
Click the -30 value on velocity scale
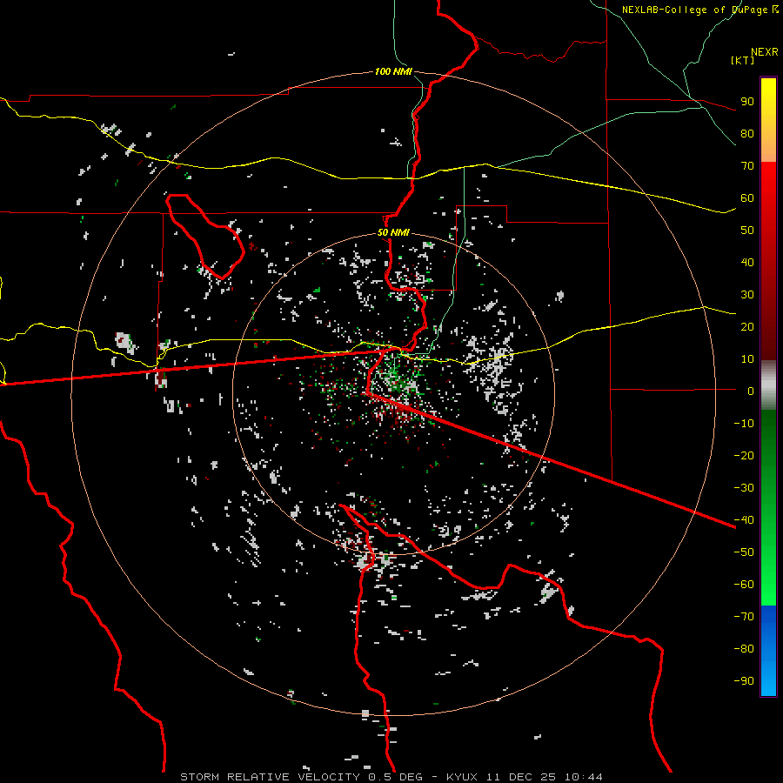[x=744, y=488]
